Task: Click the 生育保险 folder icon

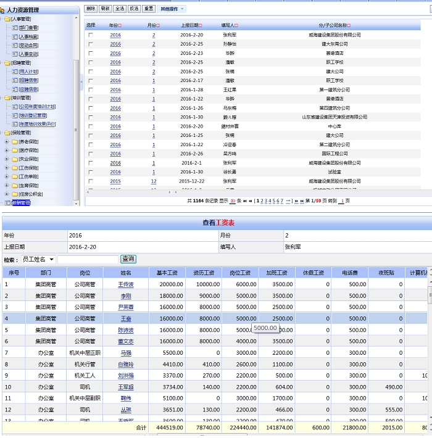Action: 15,186
